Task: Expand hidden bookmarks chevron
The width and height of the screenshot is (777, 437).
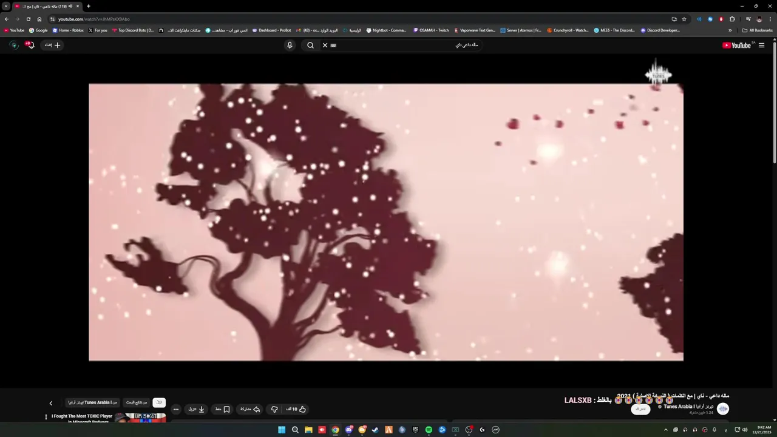Action: 730,30
